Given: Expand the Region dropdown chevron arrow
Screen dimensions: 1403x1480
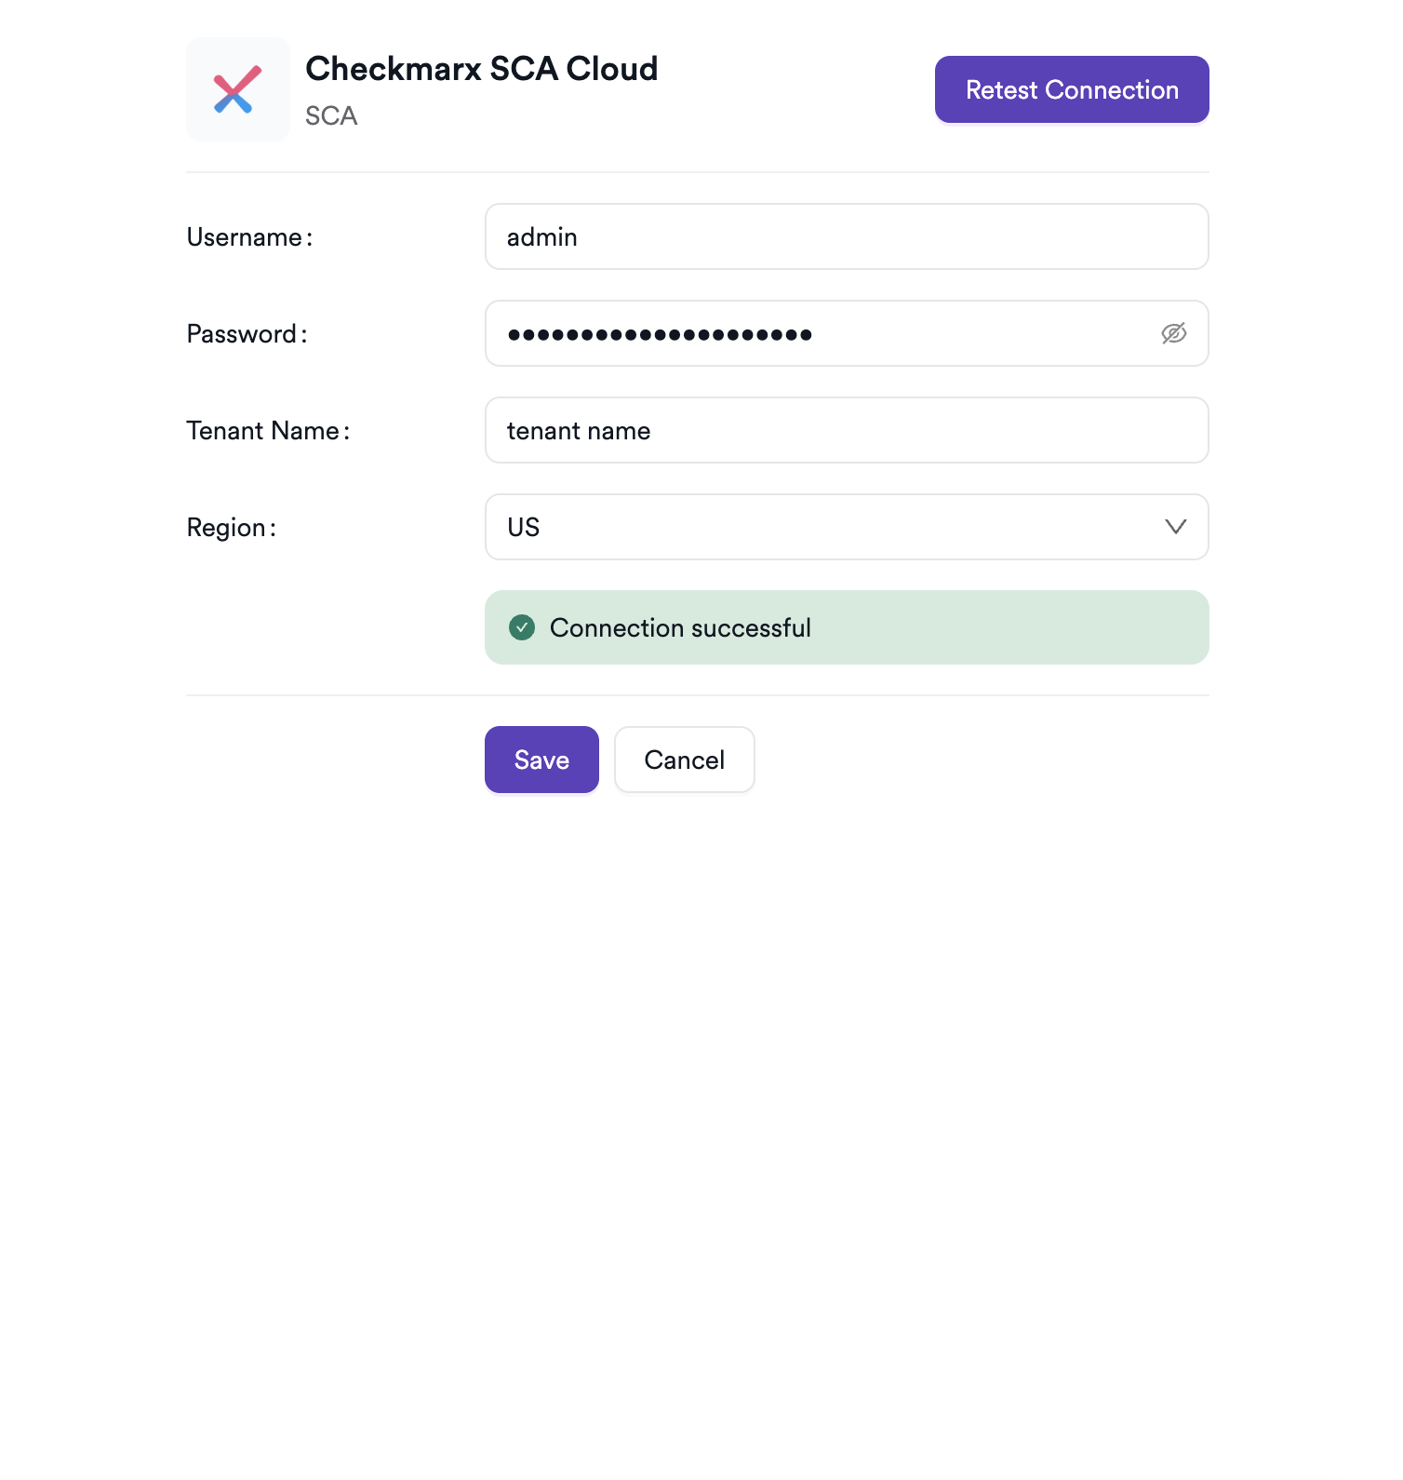Looking at the screenshot, I should (x=1175, y=527).
